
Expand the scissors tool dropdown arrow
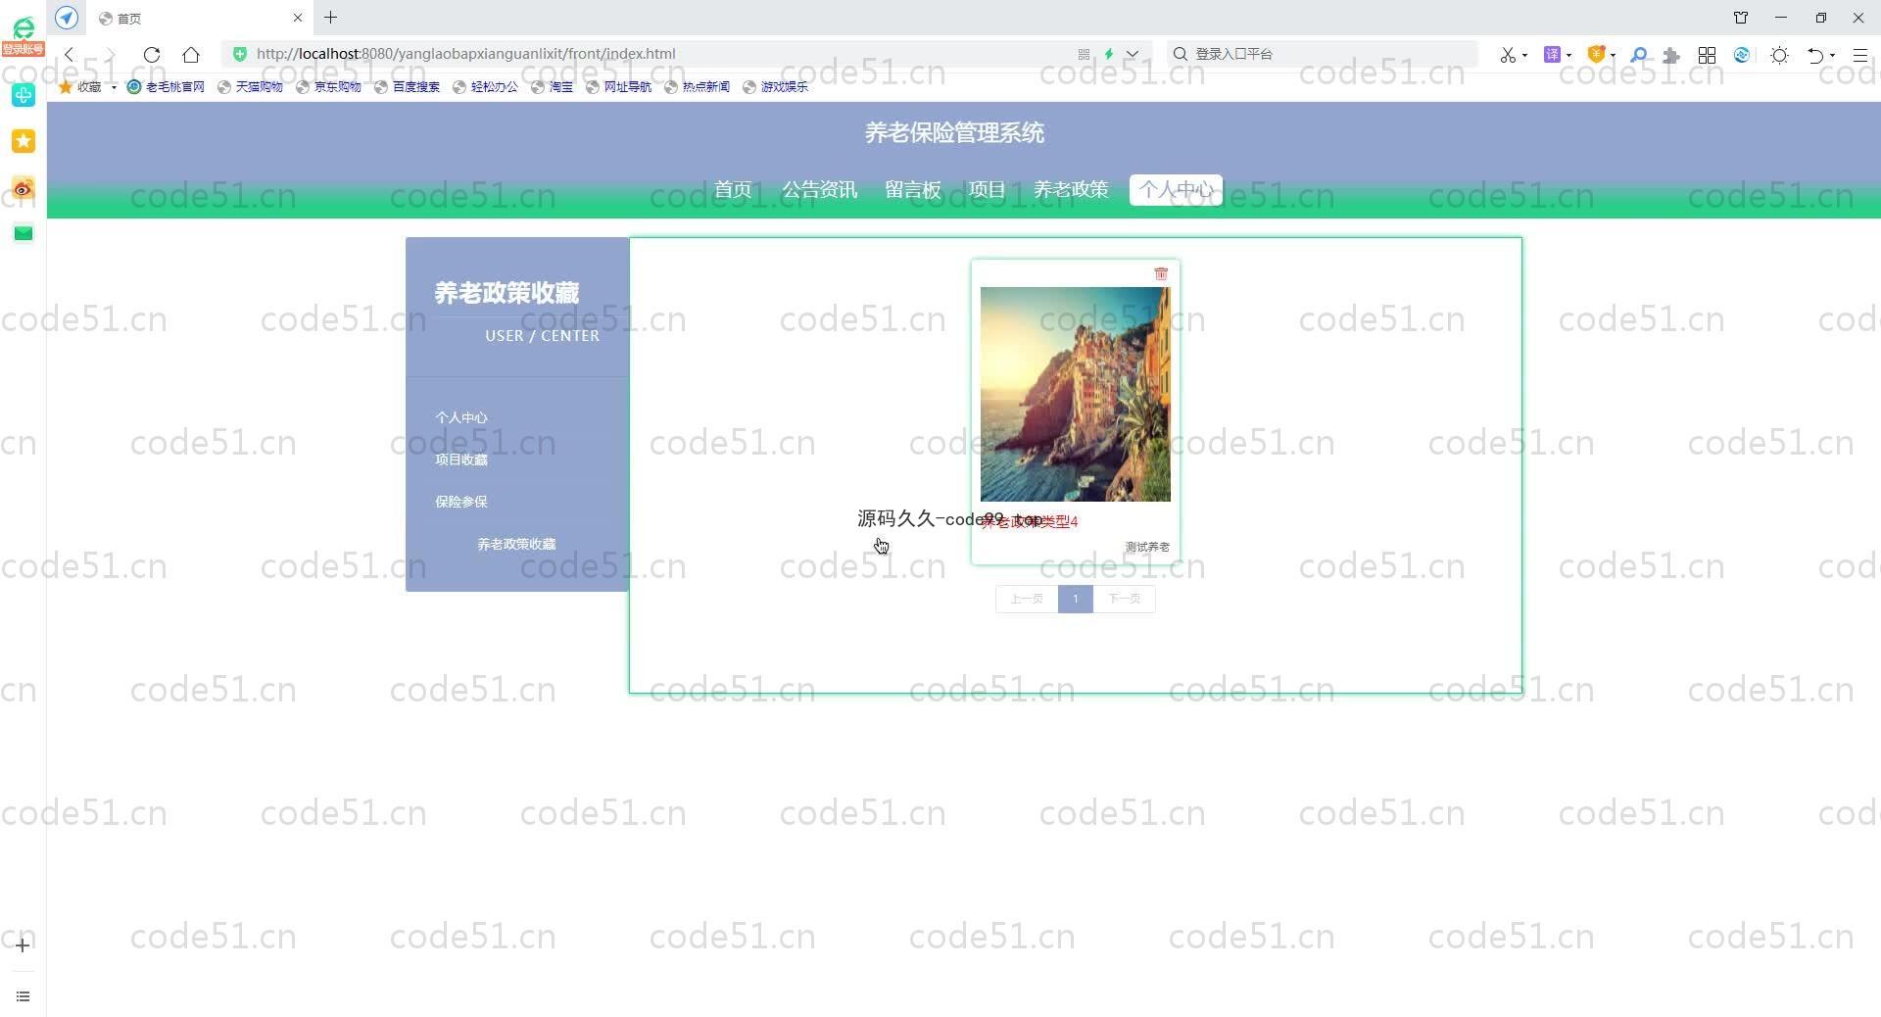(1524, 56)
